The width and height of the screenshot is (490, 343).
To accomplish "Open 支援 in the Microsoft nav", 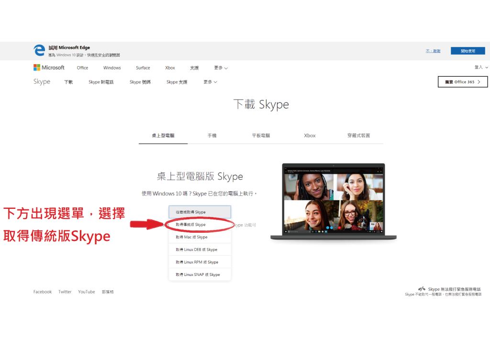I will click(x=194, y=68).
